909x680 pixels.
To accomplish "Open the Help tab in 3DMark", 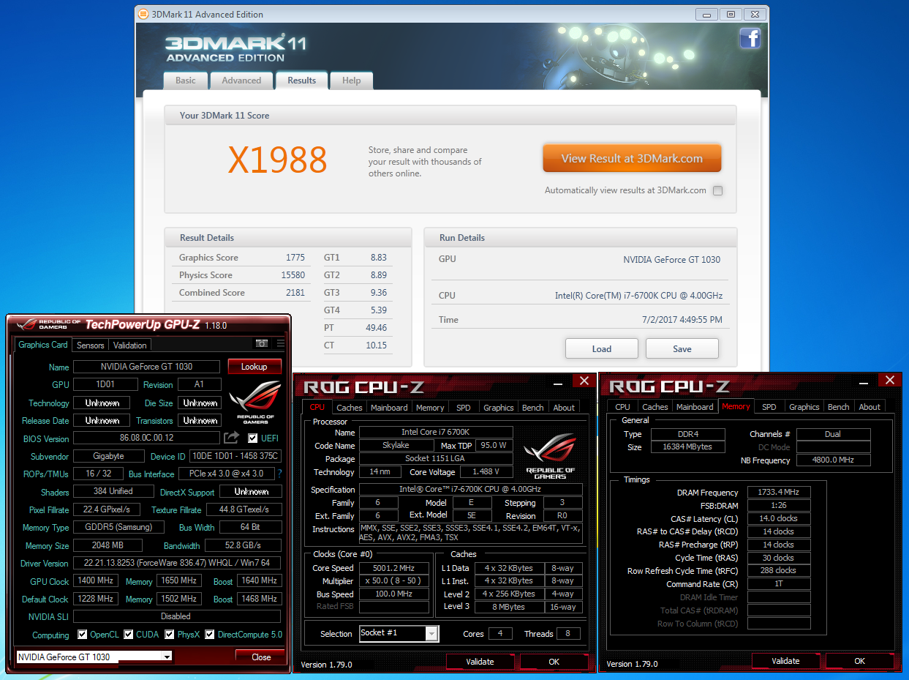I will [352, 81].
